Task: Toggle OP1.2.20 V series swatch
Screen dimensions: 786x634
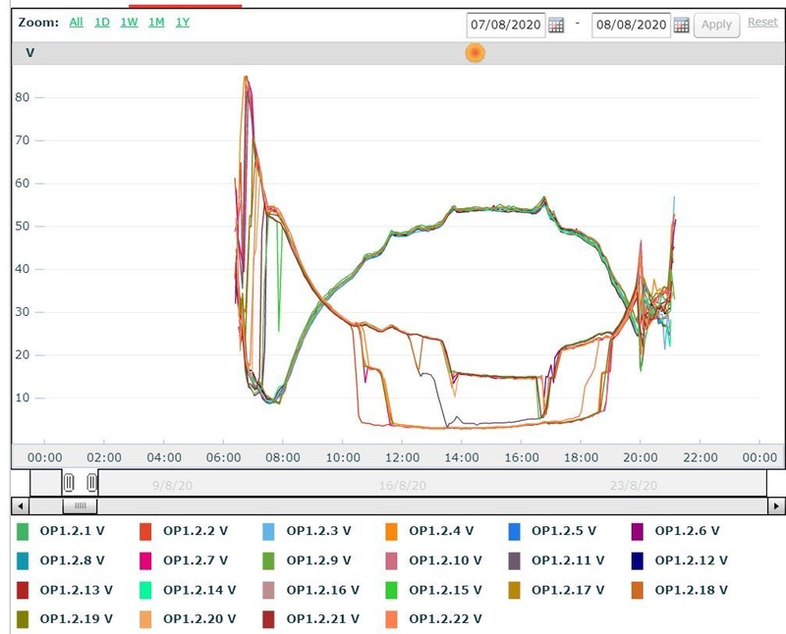Action: click(x=145, y=619)
